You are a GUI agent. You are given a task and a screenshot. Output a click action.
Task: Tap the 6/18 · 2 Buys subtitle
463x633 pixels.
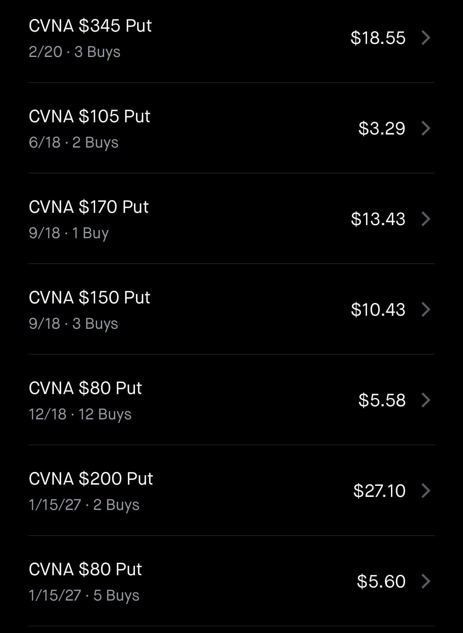(x=74, y=142)
